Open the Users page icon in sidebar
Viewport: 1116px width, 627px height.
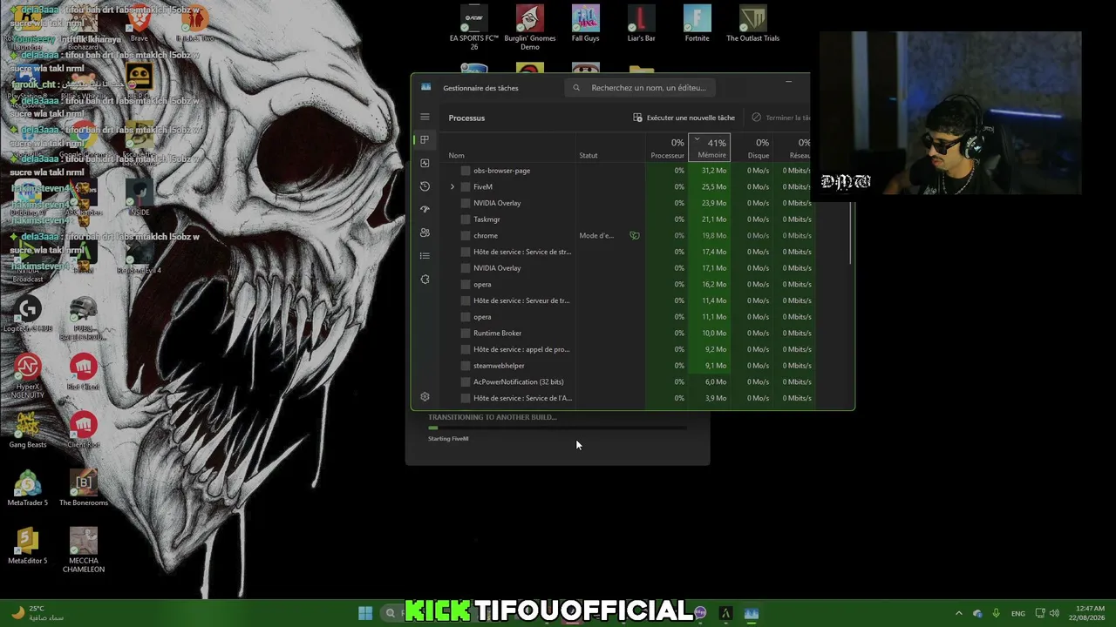pyautogui.click(x=425, y=233)
